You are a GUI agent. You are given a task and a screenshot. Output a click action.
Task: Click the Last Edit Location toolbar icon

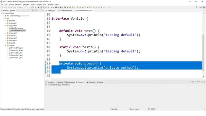(94, 7)
